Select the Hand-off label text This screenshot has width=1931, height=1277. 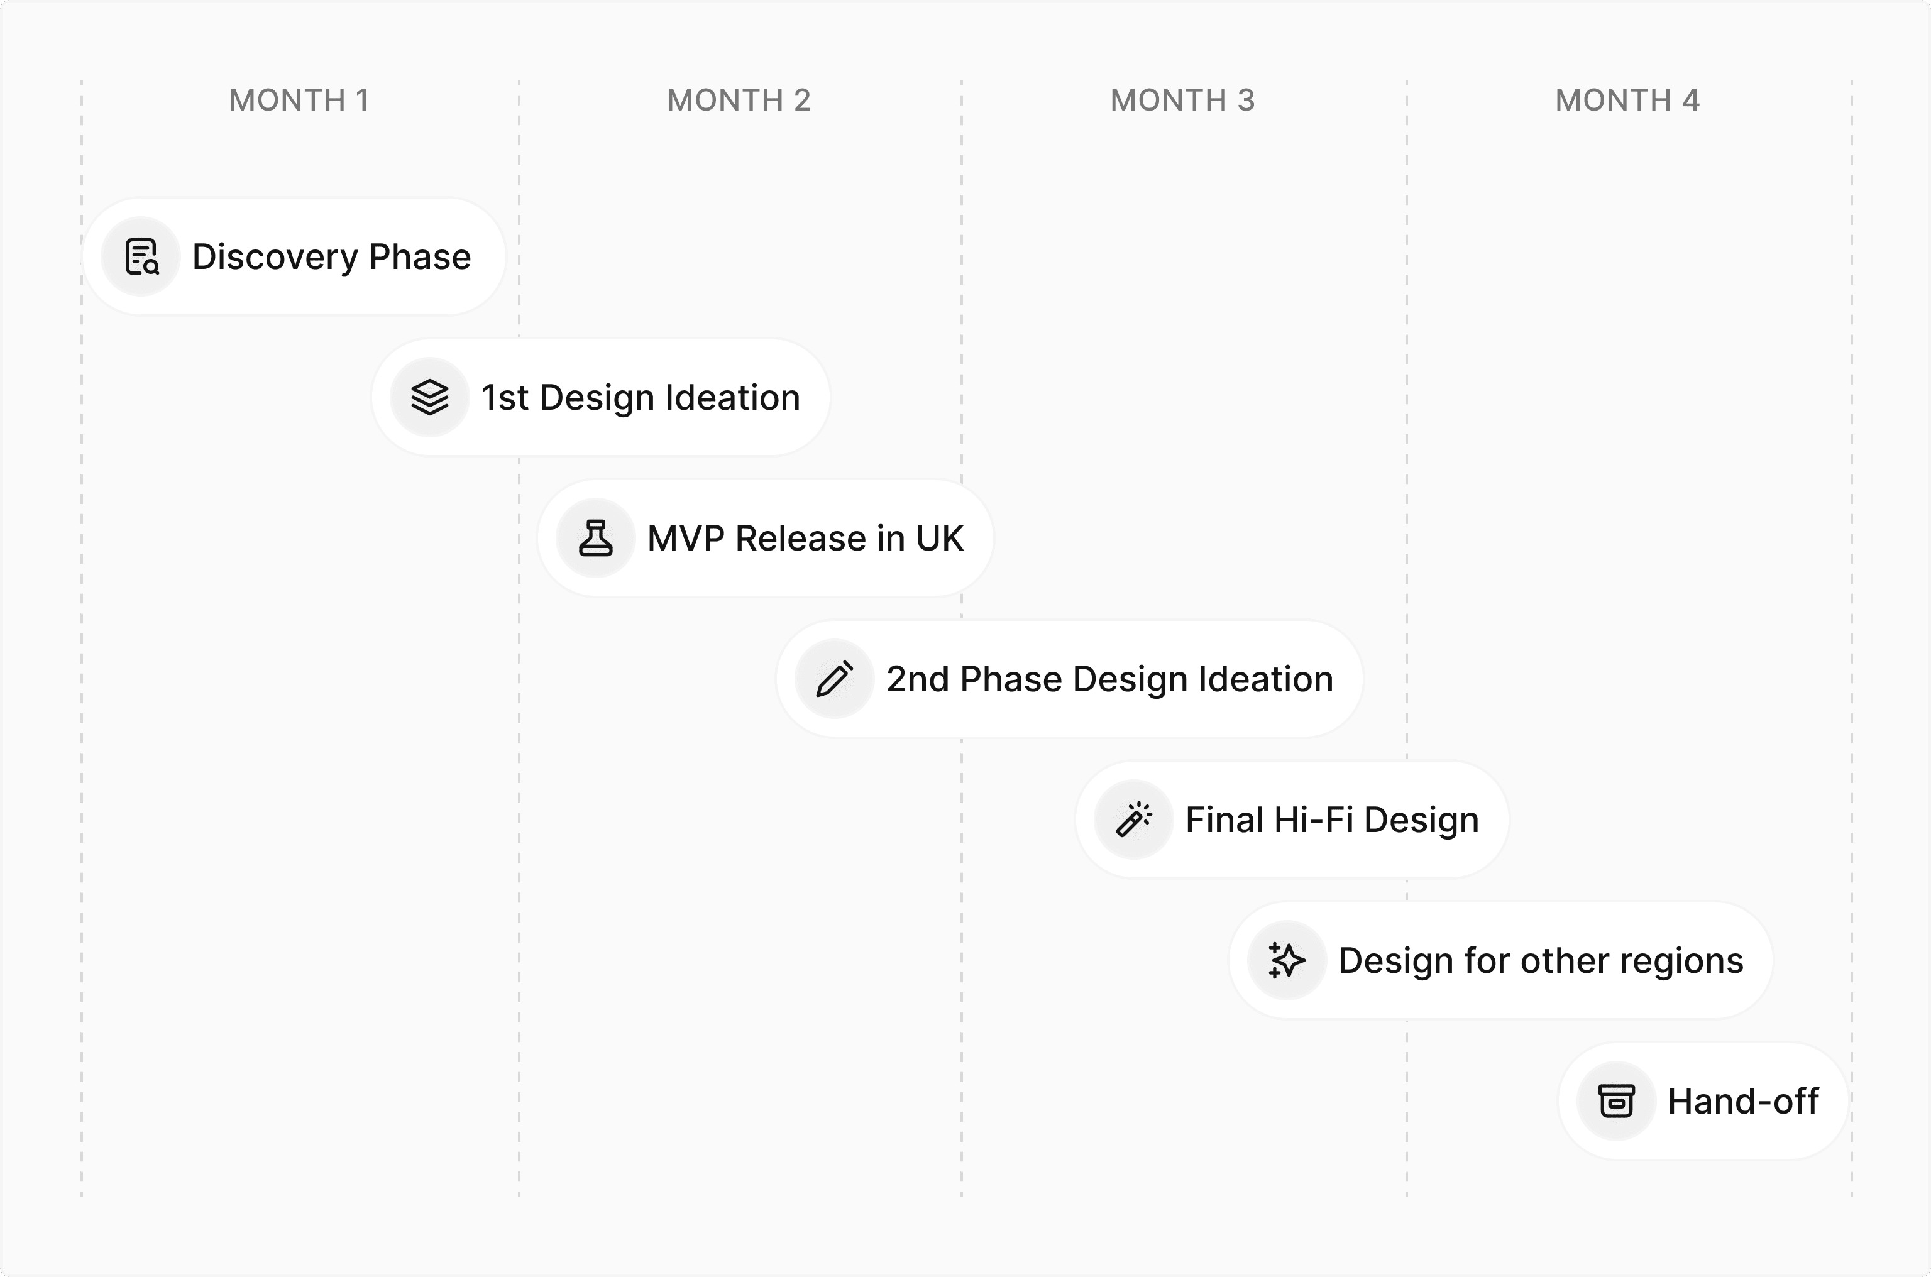coord(1743,1101)
